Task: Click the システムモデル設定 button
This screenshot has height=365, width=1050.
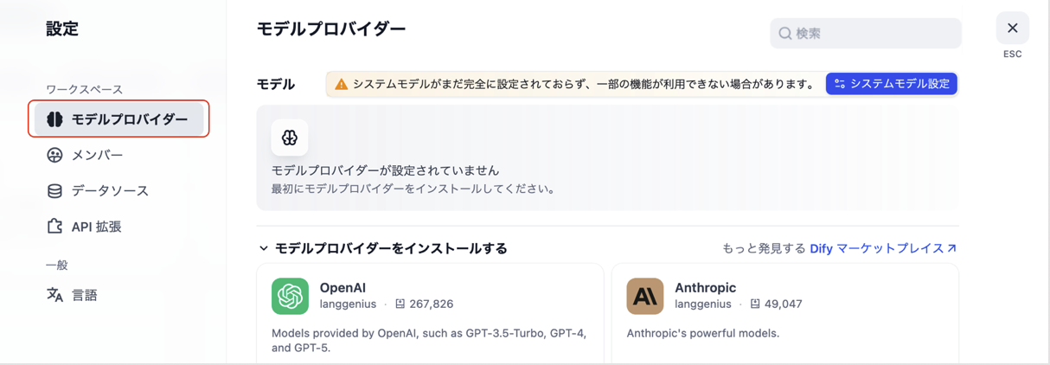Action: coord(892,84)
